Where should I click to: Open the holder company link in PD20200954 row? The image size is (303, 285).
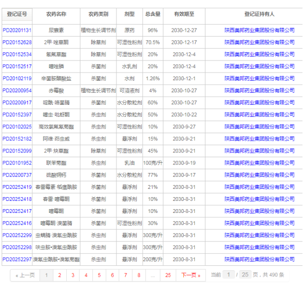tap(259, 91)
